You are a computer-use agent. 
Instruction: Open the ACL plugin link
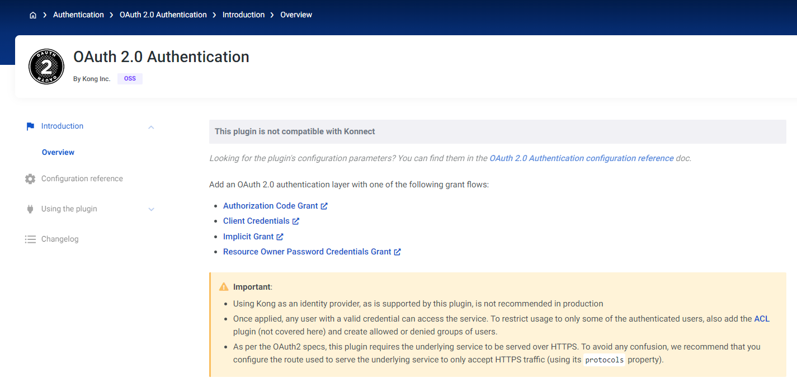[x=762, y=319]
